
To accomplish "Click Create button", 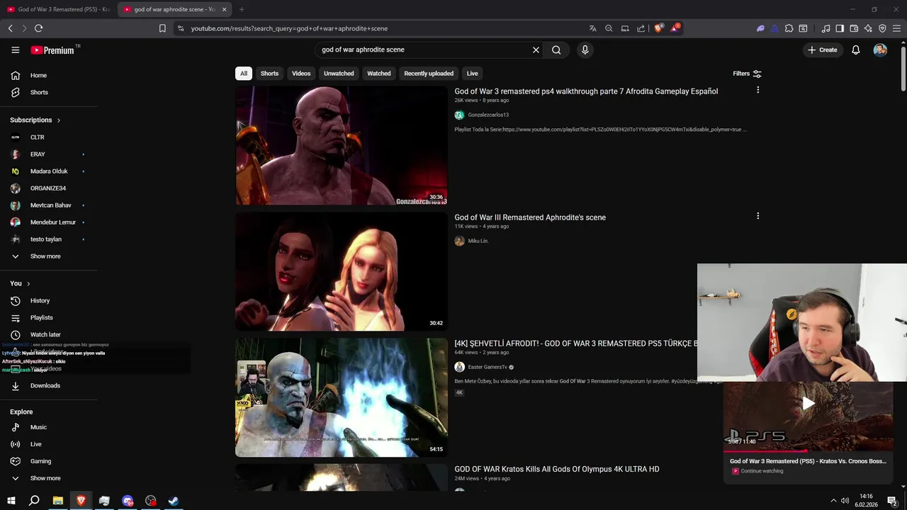I will (x=822, y=50).
